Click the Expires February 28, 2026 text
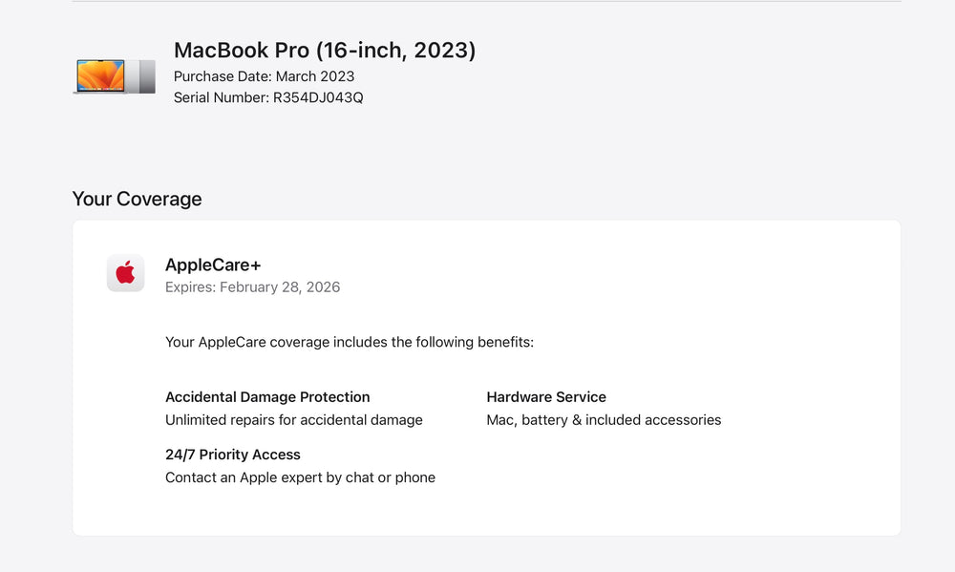This screenshot has width=955, height=572. [x=253, y=286]
